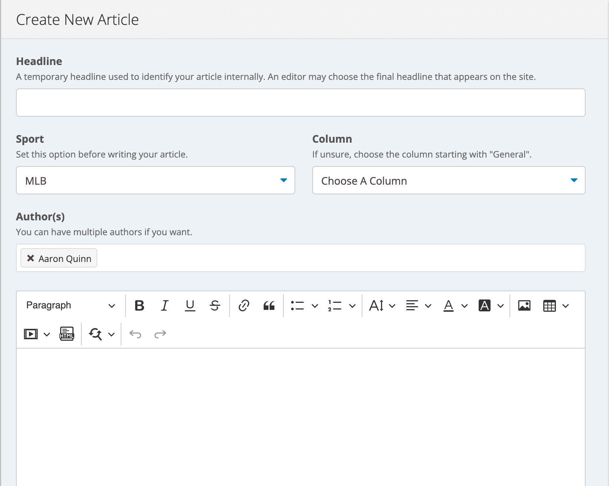The width and height of the screenshot is (609, 486).
Task: Insert an HTML embed
Action: click(x=66, y=334)
